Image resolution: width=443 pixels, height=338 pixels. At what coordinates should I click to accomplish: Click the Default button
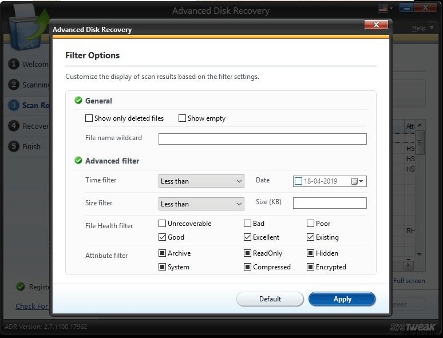coord(270,299)
